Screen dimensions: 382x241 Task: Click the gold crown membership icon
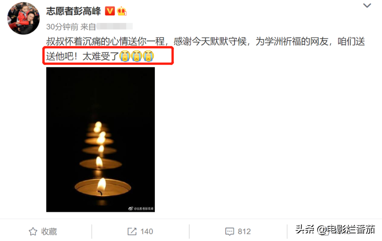click(x=121, y=11)
